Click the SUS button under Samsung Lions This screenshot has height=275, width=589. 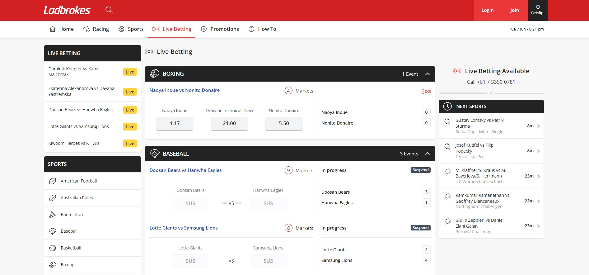tap(268, 261)
